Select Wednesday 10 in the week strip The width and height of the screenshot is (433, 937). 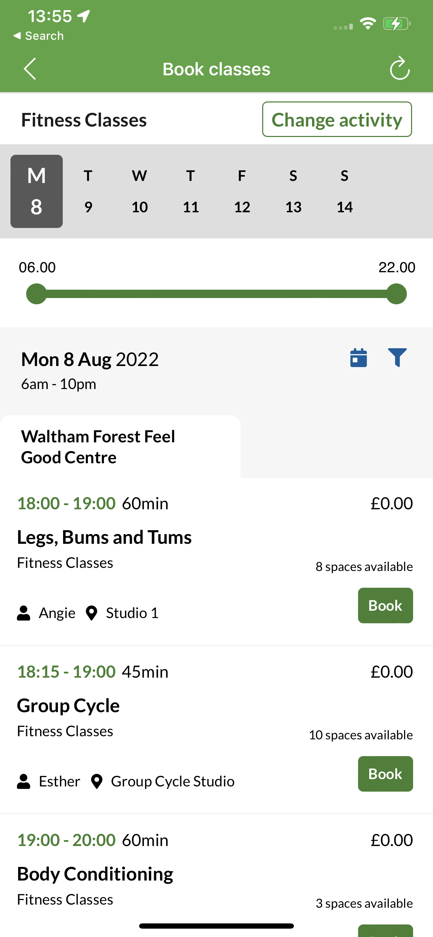coord(139,191)
